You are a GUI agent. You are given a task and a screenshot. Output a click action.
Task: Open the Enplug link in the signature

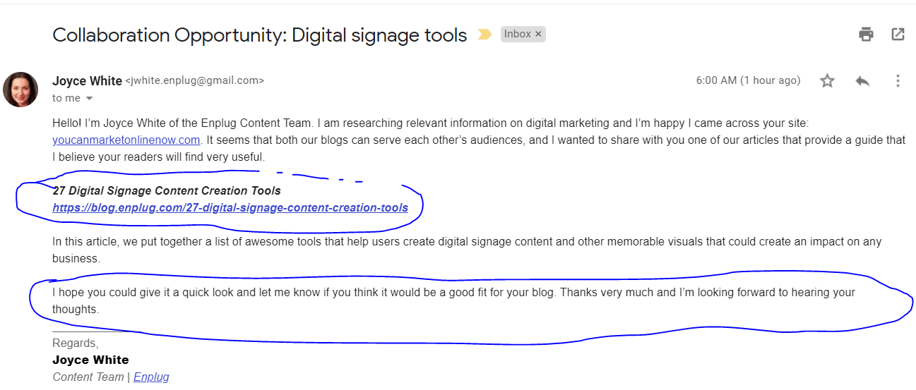(151, 377)
